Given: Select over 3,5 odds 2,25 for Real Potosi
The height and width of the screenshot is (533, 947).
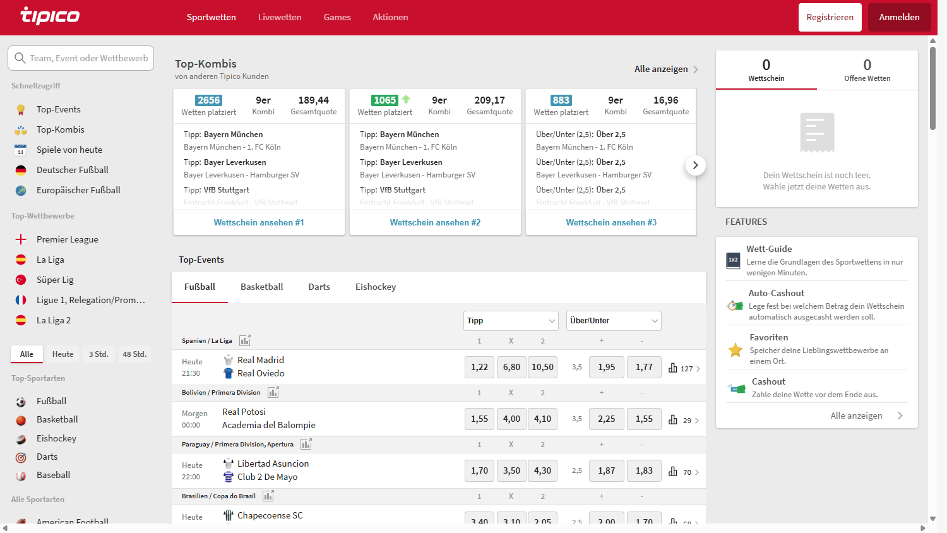Looking at the screenshot, I should 607,419.
